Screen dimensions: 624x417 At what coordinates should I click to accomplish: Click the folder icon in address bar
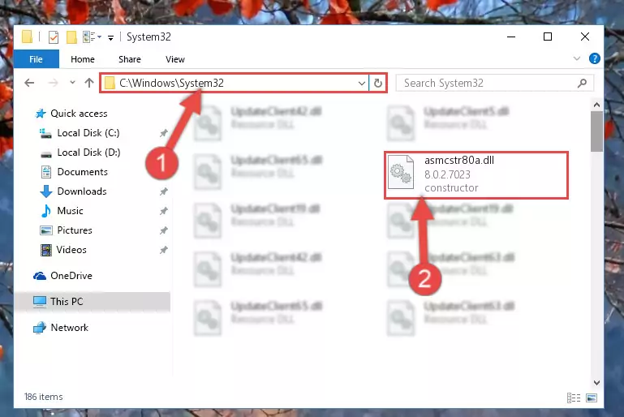pyautogui.click(x=110, y=84)
